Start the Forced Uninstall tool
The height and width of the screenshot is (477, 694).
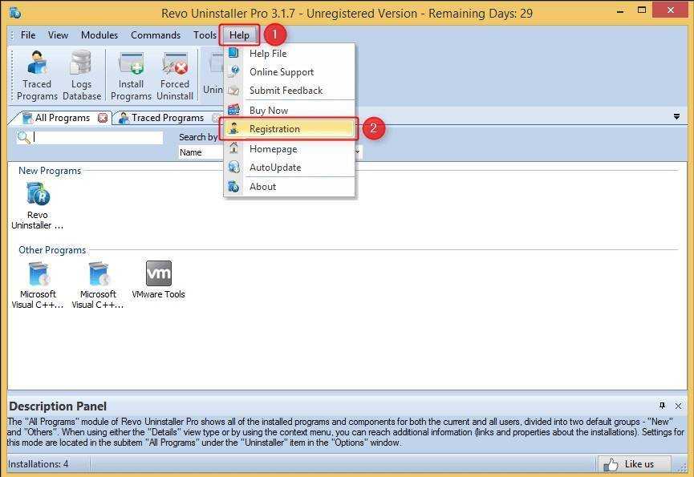click(x=175, y=75)
